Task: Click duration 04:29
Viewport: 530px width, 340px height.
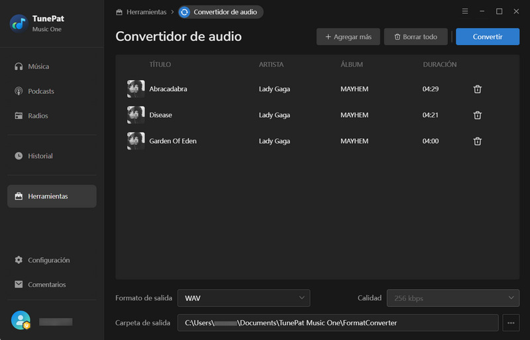Action: 430,89
